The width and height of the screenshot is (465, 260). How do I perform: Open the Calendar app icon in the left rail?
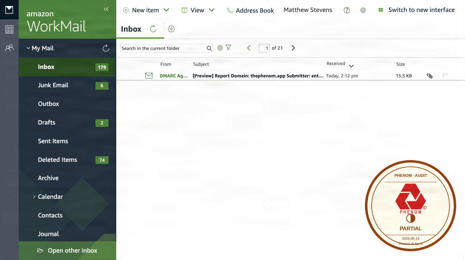(9, 29)
